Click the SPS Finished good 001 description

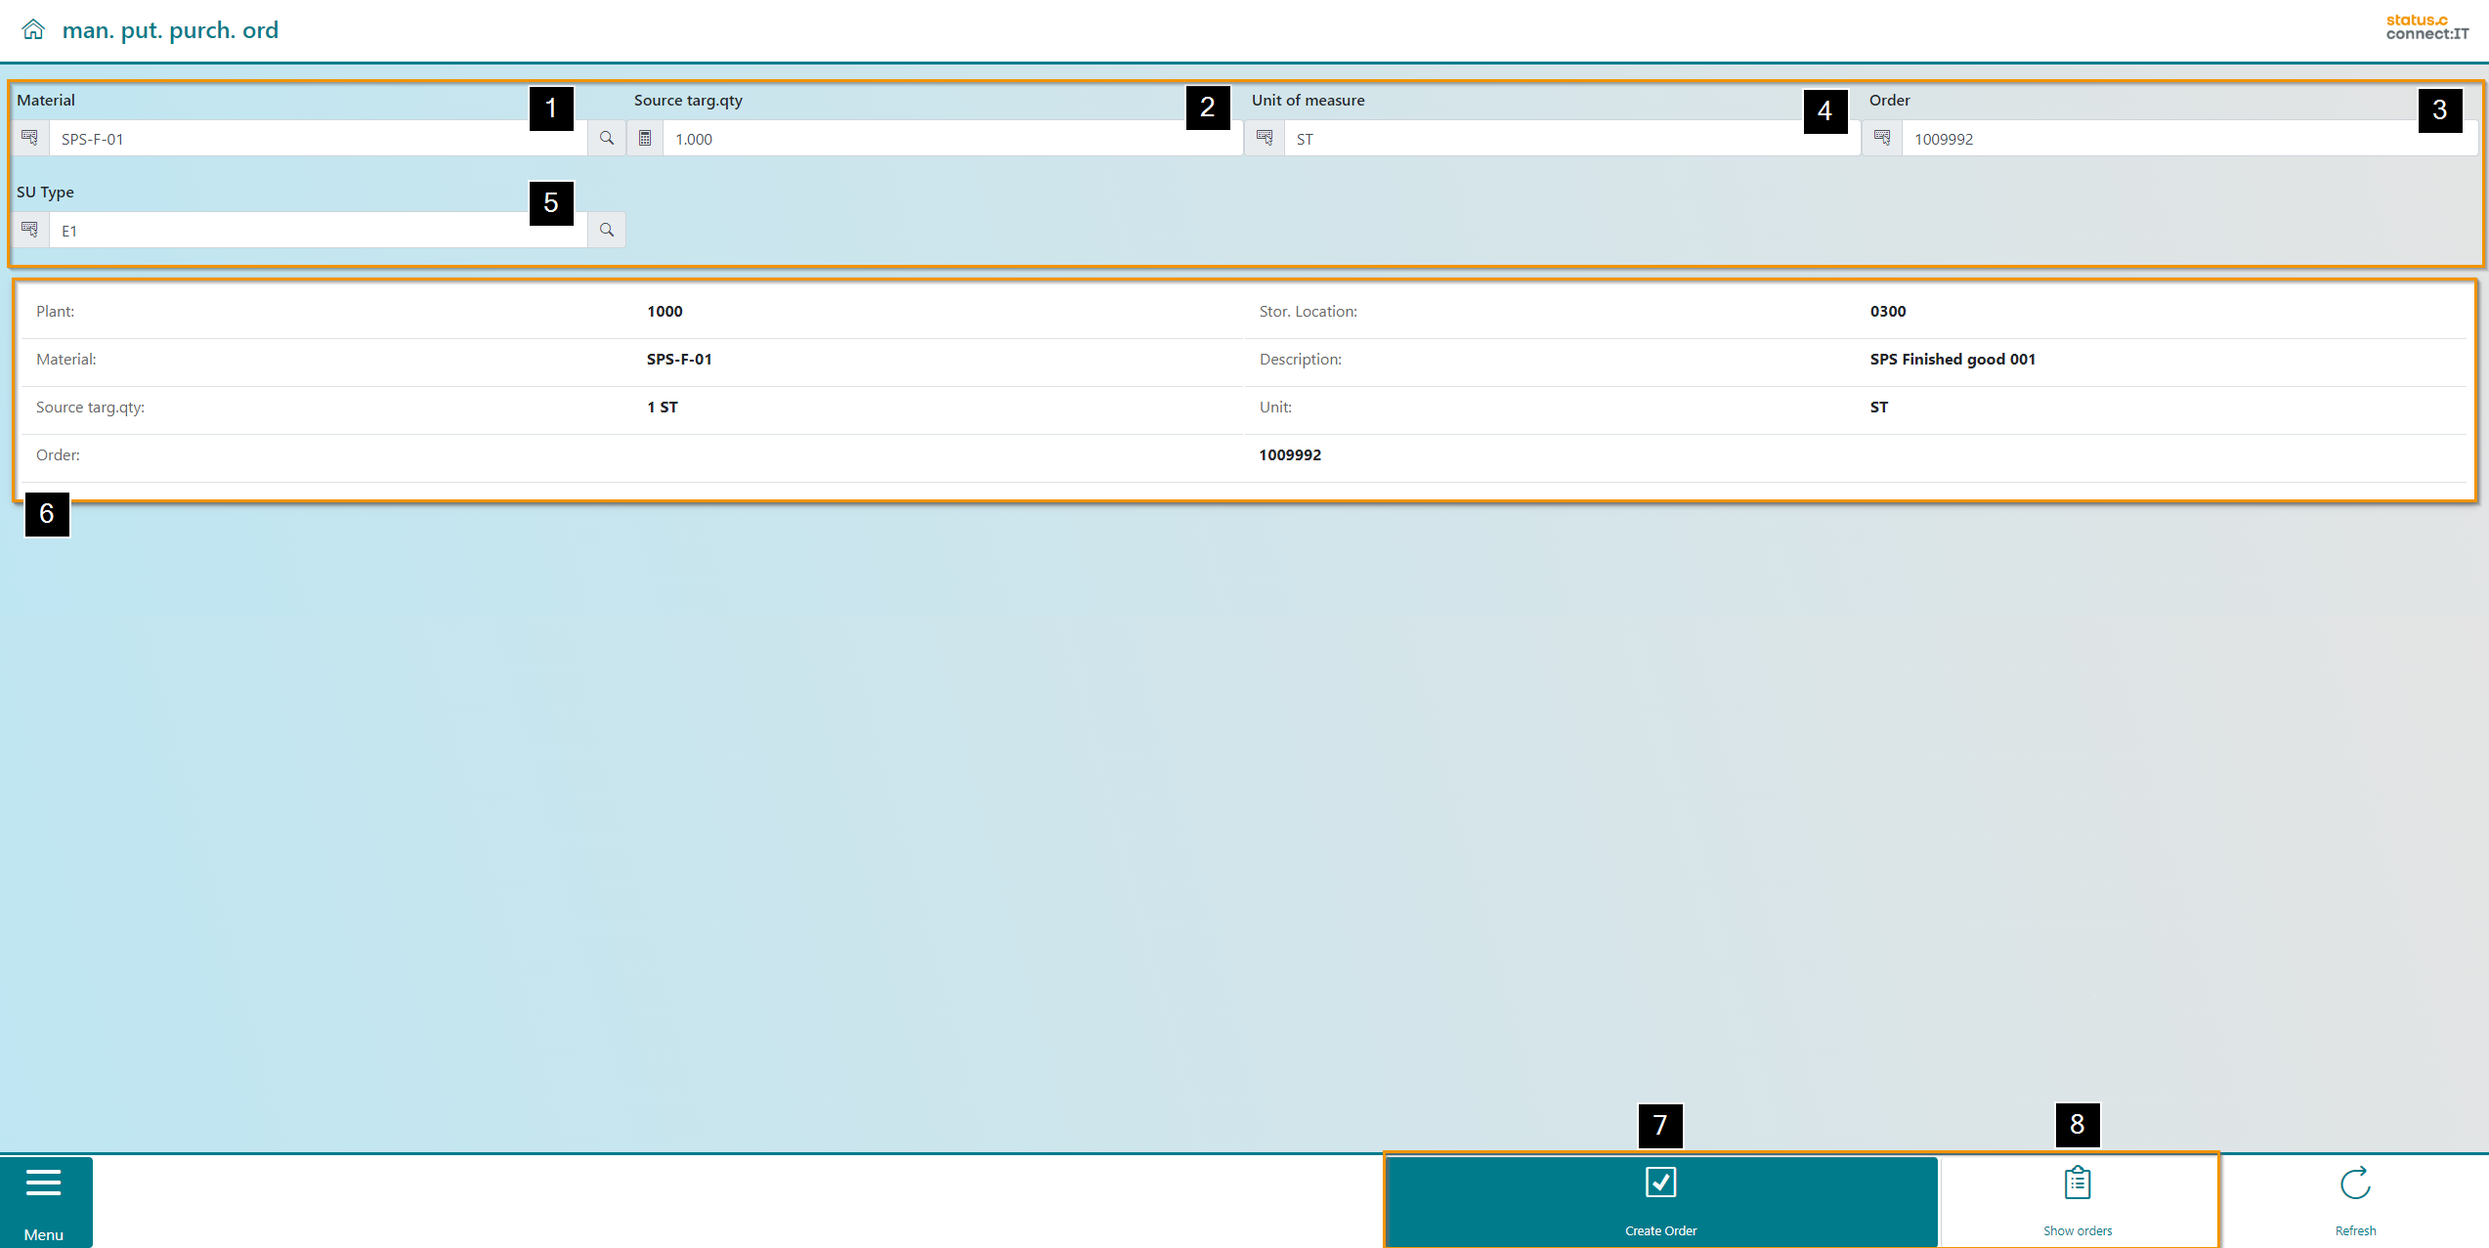click(1953, 359)
